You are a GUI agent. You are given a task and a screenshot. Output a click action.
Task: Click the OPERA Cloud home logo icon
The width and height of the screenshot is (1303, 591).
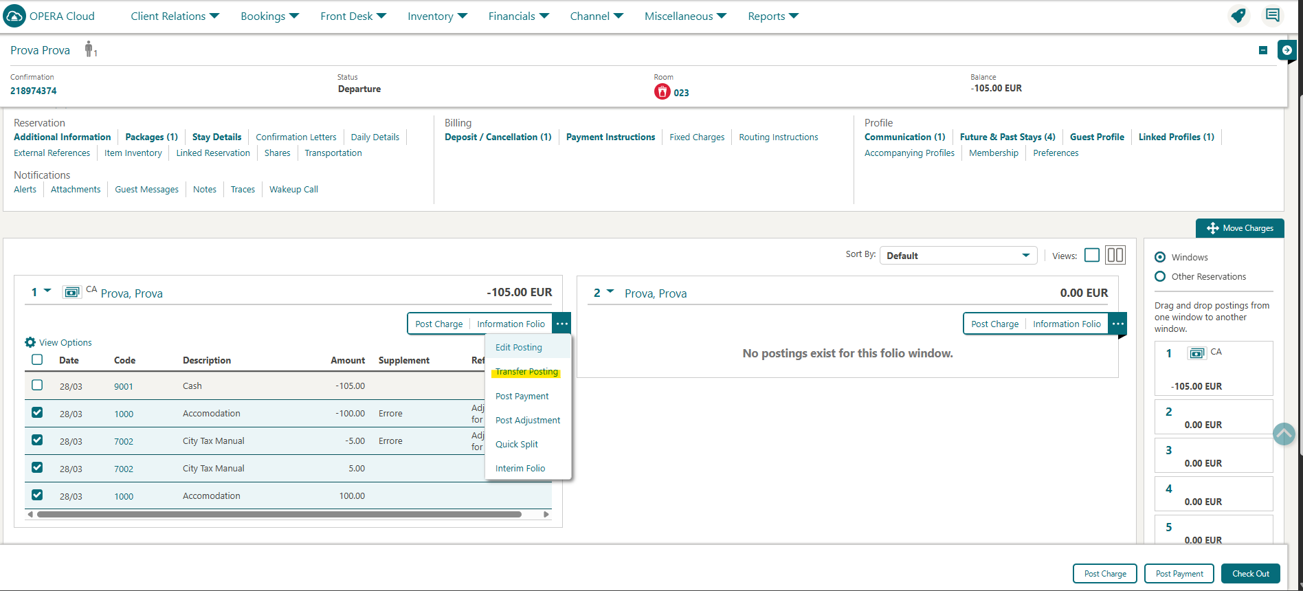14,16
